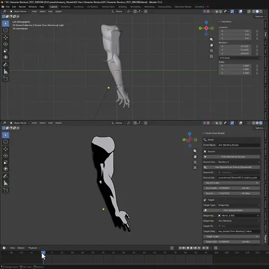
Task: Open XYZ Euler rotation mode dropdown
Action: pyautogui.click(x=240, y=58)
